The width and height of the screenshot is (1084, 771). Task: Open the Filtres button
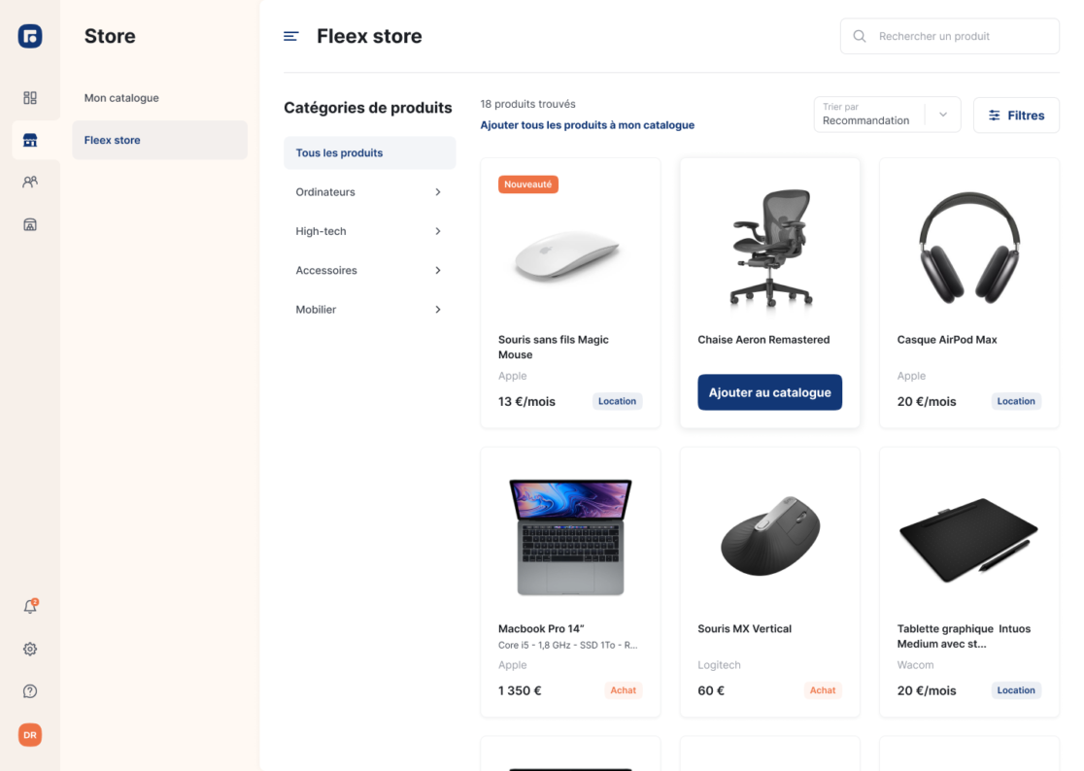1016,116
